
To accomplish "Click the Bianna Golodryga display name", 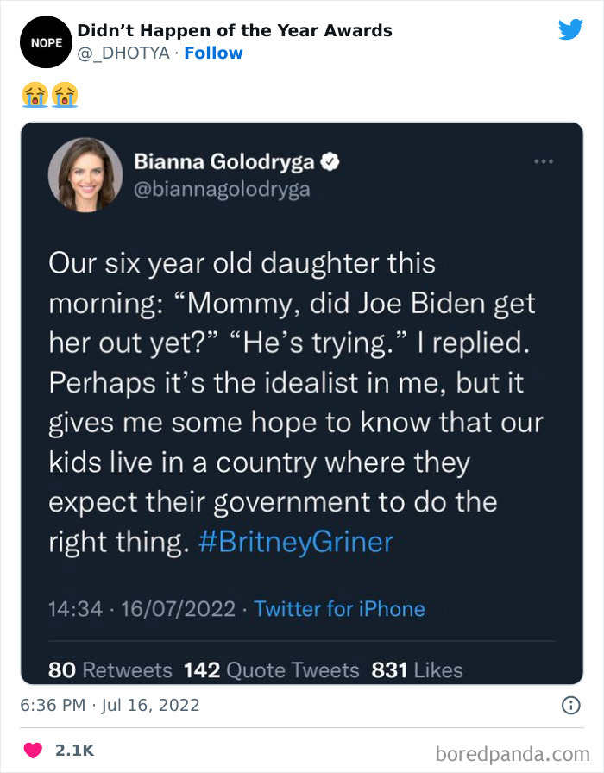I will click(224, 161).
